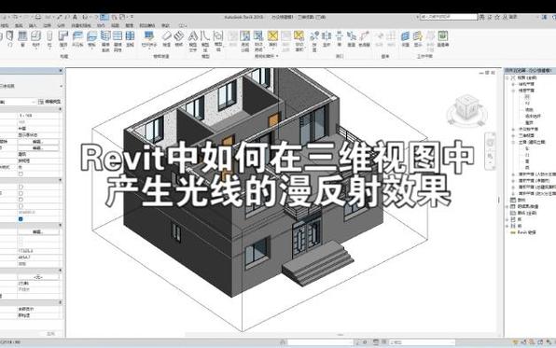Select the Room Separator tool
Screen dimensions: 556x348
(245, 40)
